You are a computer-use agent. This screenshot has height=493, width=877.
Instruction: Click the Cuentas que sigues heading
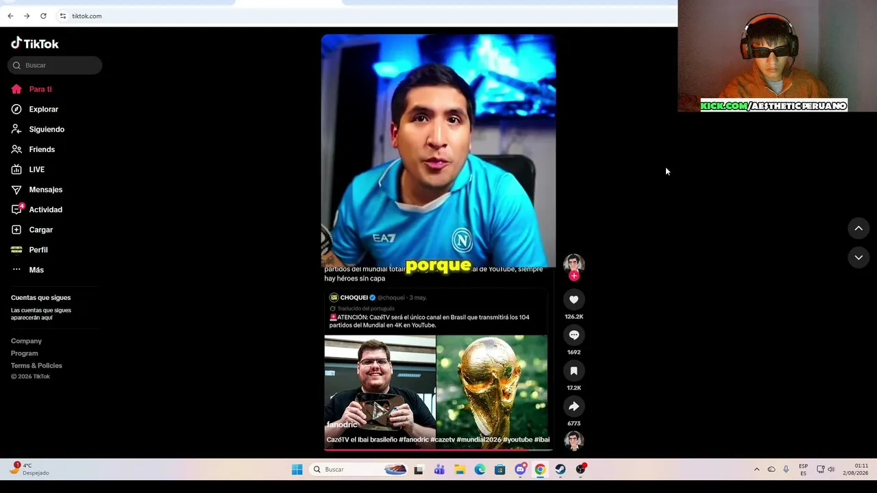click(41, 298)
